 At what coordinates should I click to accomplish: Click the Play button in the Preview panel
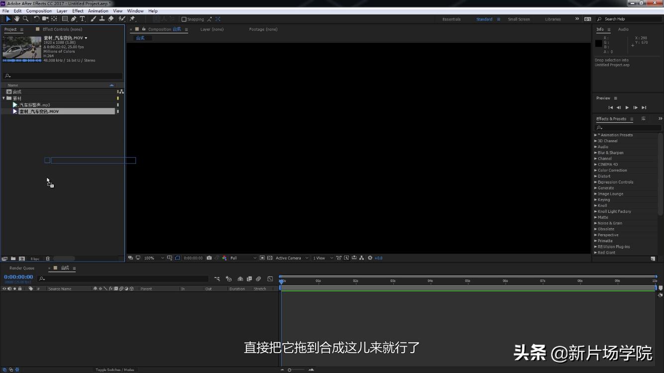627,107
